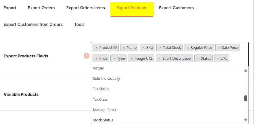Pick Tax Status from field list

click(x=101, y=89)
